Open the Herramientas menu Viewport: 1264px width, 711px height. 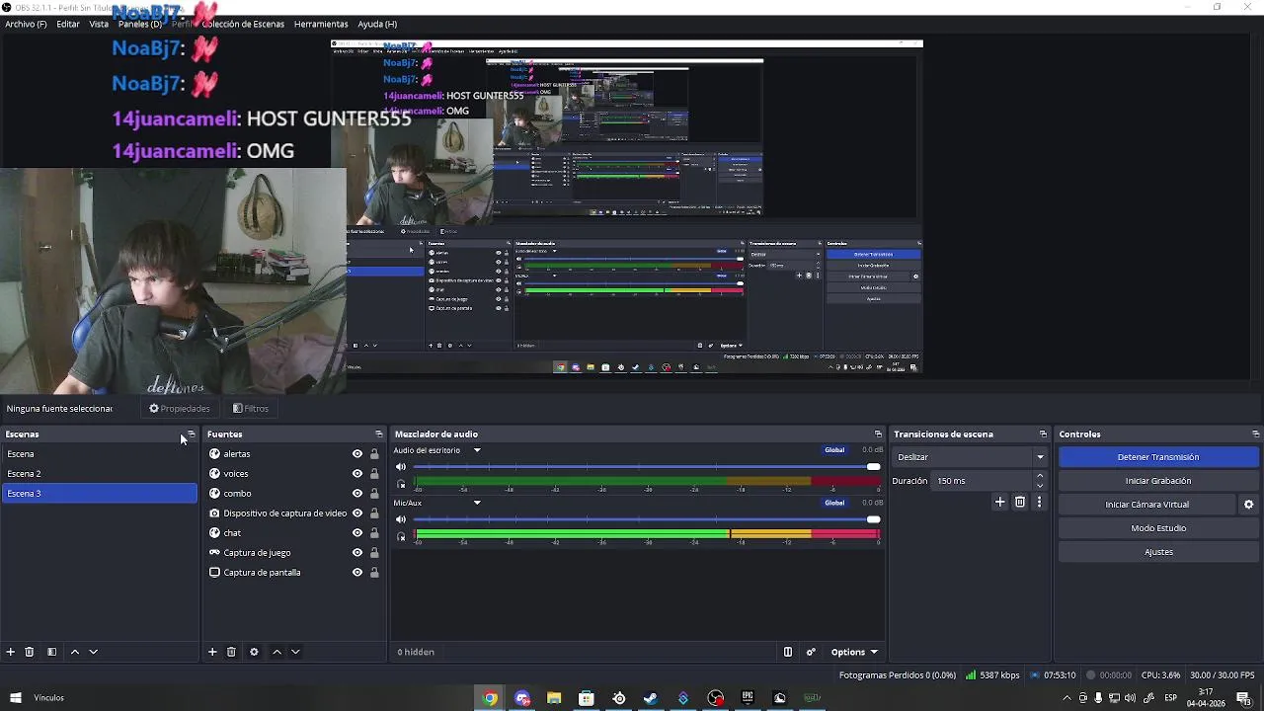coord(321,24)
